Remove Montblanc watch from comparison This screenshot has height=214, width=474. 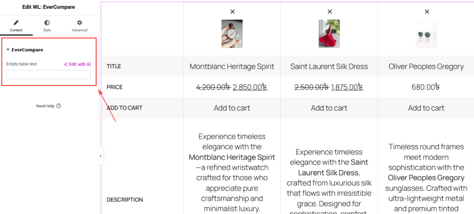(232, 12)
